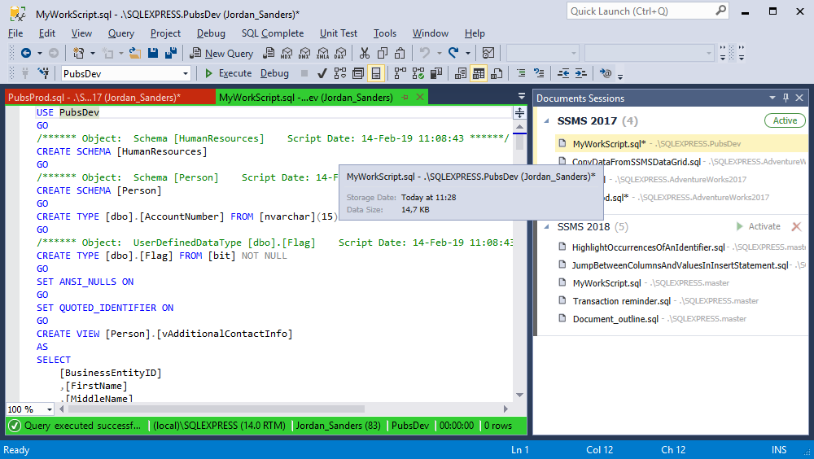Activate the SSMS 2018 session
The width and height of the screenshot is (814, 459).
click(758, 226)
